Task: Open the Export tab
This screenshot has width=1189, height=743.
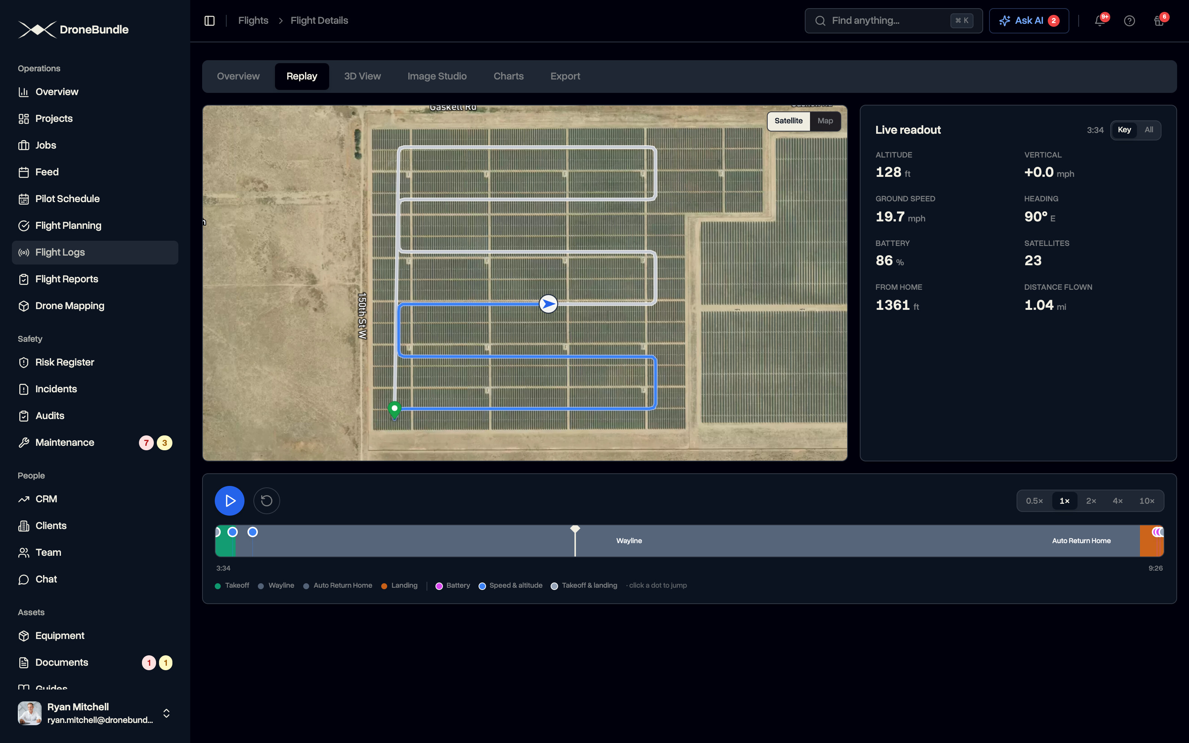Action: pos(565,77)
